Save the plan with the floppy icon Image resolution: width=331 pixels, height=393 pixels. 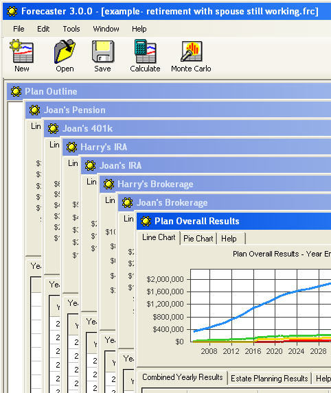point(102,51)
